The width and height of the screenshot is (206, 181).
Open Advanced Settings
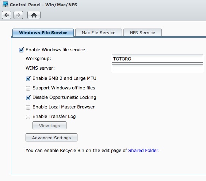click(x=52, y=137)
